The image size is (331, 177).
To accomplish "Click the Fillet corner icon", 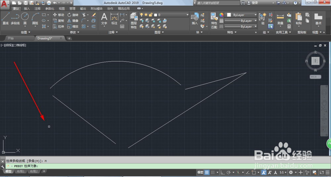I will pyautogui.click(x=84, y=21).
